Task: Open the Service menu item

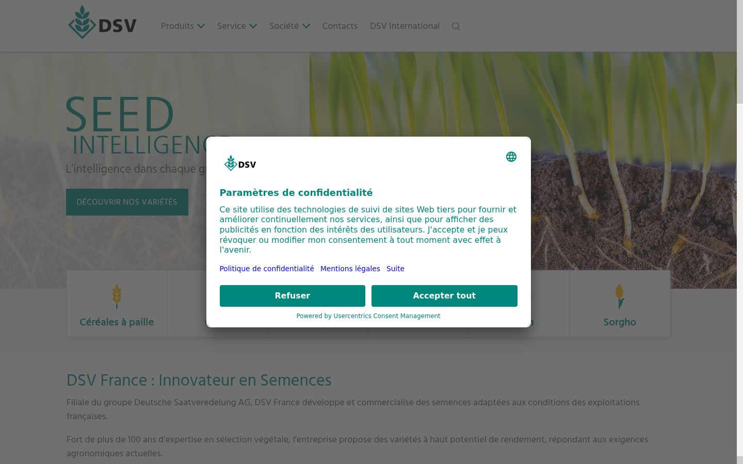Action: [231, 26]
